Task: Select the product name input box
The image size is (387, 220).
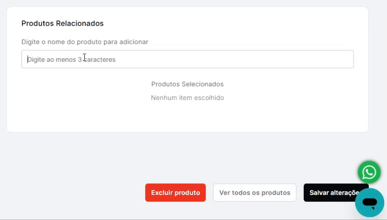Action: 187,59
